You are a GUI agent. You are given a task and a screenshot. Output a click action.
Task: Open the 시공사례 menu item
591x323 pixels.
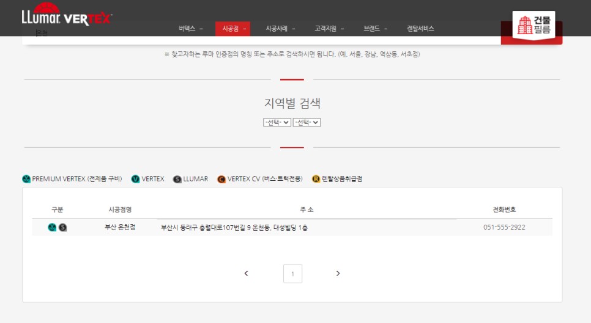click(x=280, y=29)
